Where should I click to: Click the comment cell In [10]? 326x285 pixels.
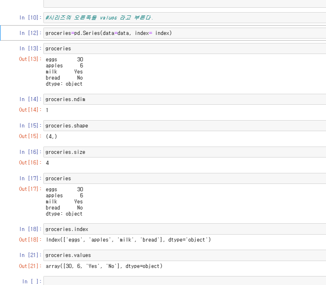click(185, 17)
